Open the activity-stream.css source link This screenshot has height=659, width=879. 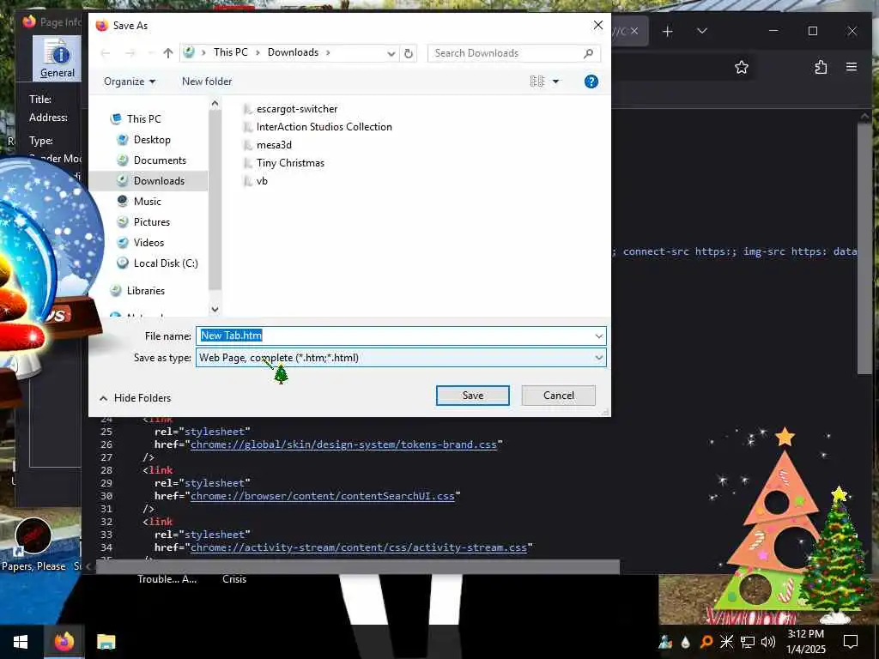pyautogui.click(x=359, y=547)
